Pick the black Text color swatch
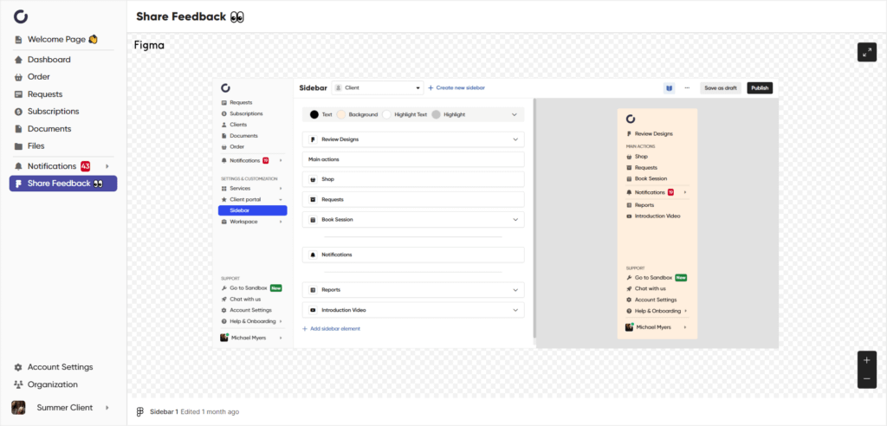Viewport: 887px width, 426px height. tap(314, 114)
